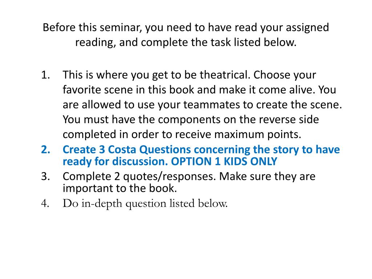The height and width of the screenshot is (279, 372).
Task: Click list number 1
Action: (x=45, y=75)
